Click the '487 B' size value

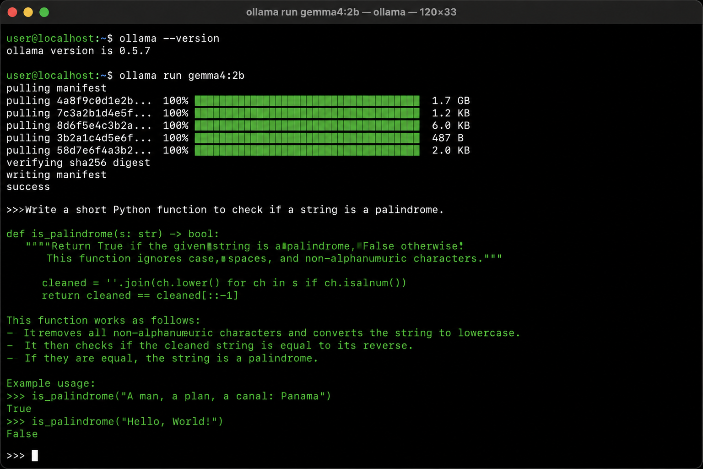[x=448, y=138]
